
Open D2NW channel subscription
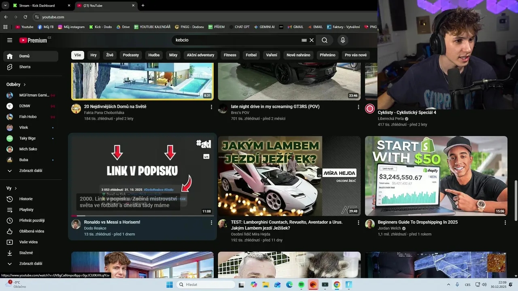tap(31, 106)
